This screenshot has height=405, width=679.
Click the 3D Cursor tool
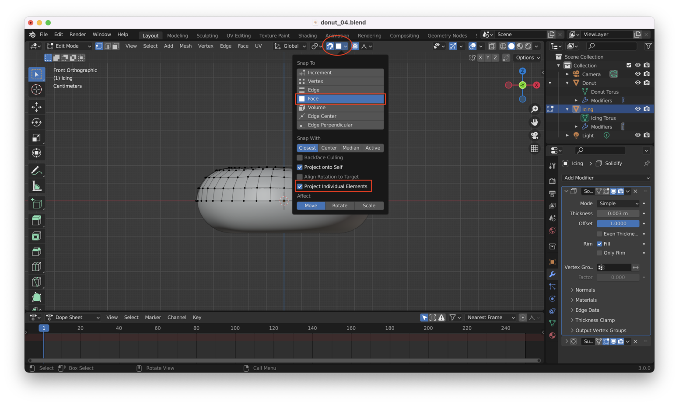(x=37, y=90)
